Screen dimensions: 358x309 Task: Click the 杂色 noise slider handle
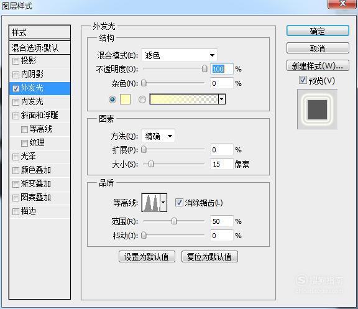(x=144, y=83)
